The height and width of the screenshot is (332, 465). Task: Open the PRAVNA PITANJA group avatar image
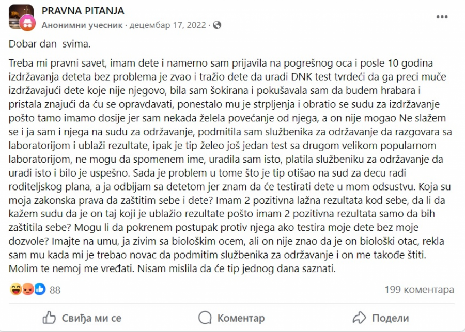19,14
